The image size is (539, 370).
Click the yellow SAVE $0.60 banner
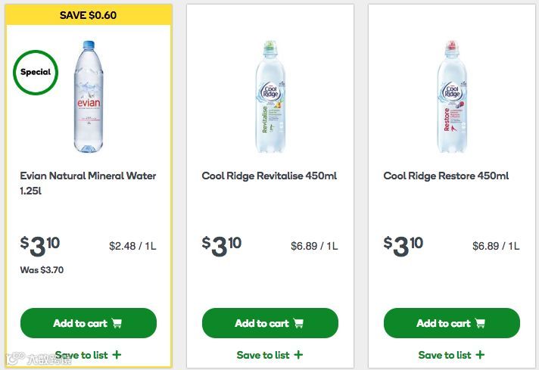tap(89, 14)
